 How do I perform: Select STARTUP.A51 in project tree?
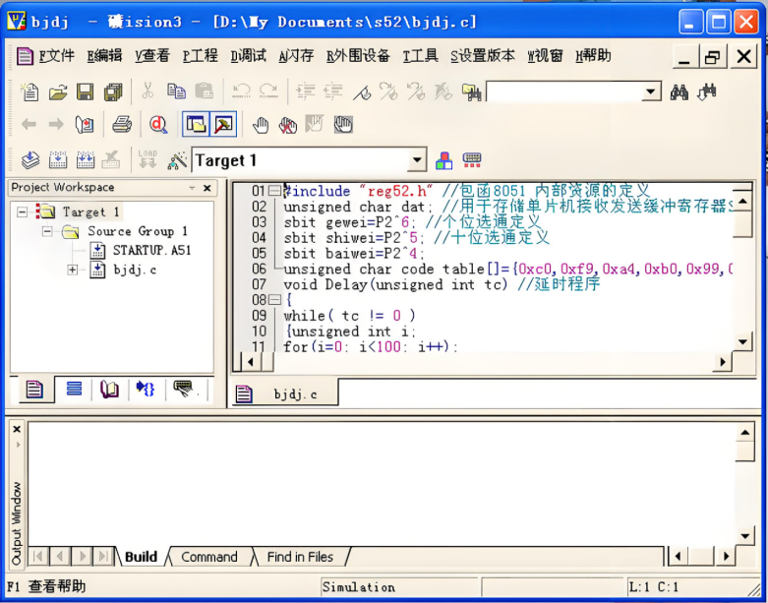pos(151,250)
